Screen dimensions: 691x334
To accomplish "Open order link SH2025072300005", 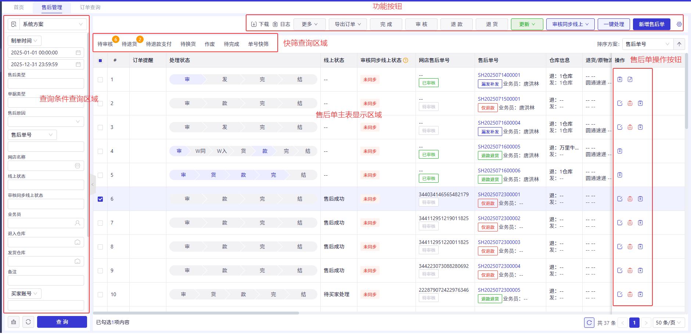I will (x=499, y=290).
